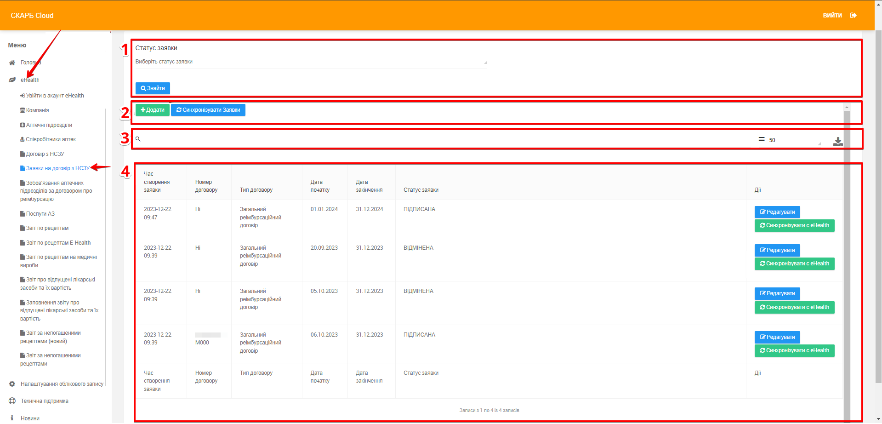Click the info icon beside Новини
Screen dimensions: 882x424
[x=12, y=418]
